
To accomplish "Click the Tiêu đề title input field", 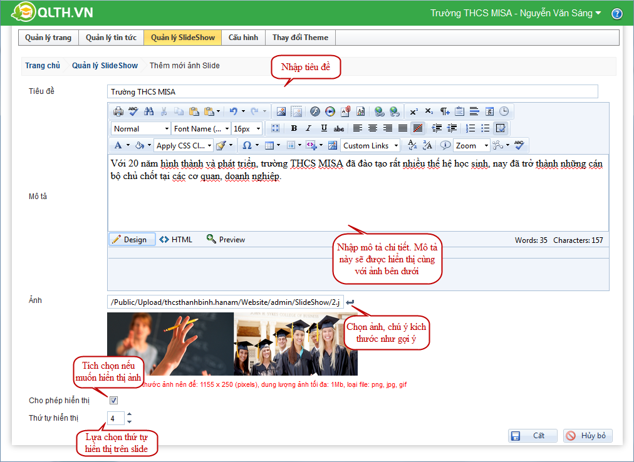I will pos(352,92).
